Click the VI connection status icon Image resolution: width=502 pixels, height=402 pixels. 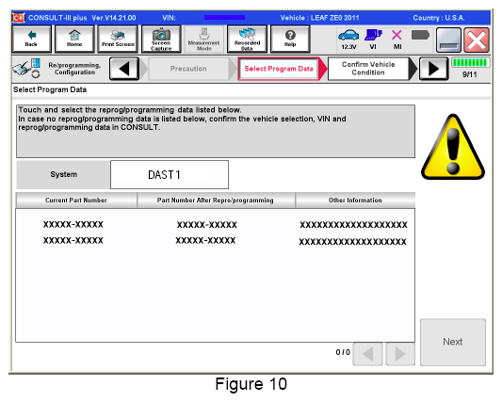373,39
